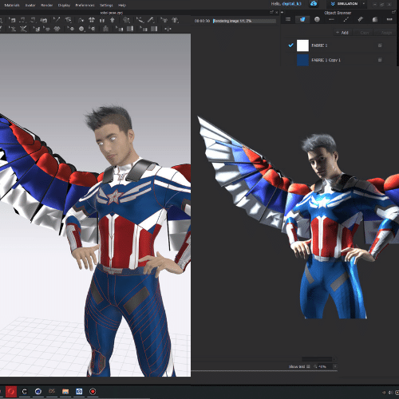
Task: Click the volume icon in system tray
Action: 391,393
